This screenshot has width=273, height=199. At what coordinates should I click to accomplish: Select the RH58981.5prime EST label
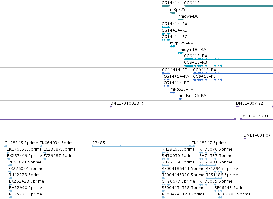click(x=216, y=162)
